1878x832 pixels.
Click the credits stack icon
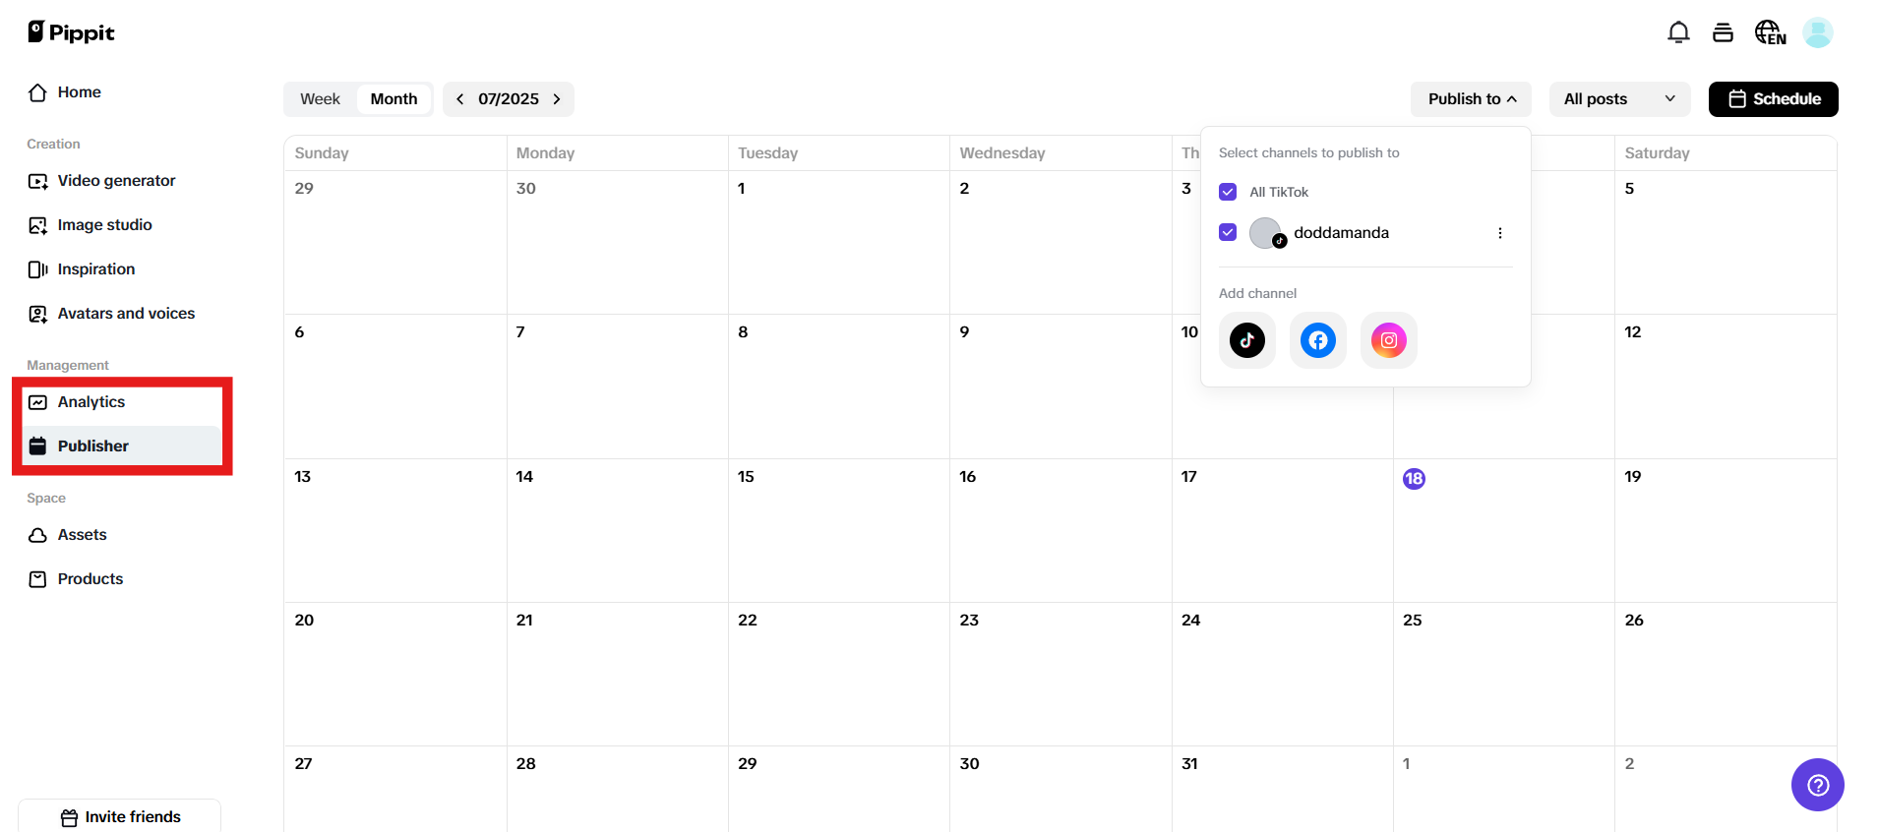click(x=1723, y=32)
